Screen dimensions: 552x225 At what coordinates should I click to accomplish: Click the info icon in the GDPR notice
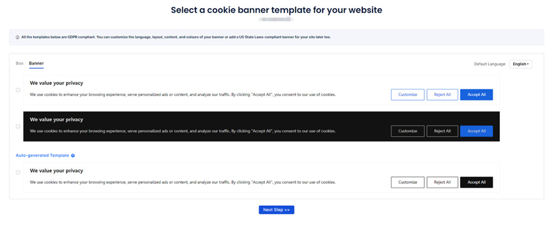tap(17, 38)
